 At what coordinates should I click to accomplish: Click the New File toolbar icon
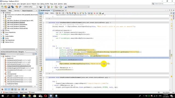(x=2, y=7)
